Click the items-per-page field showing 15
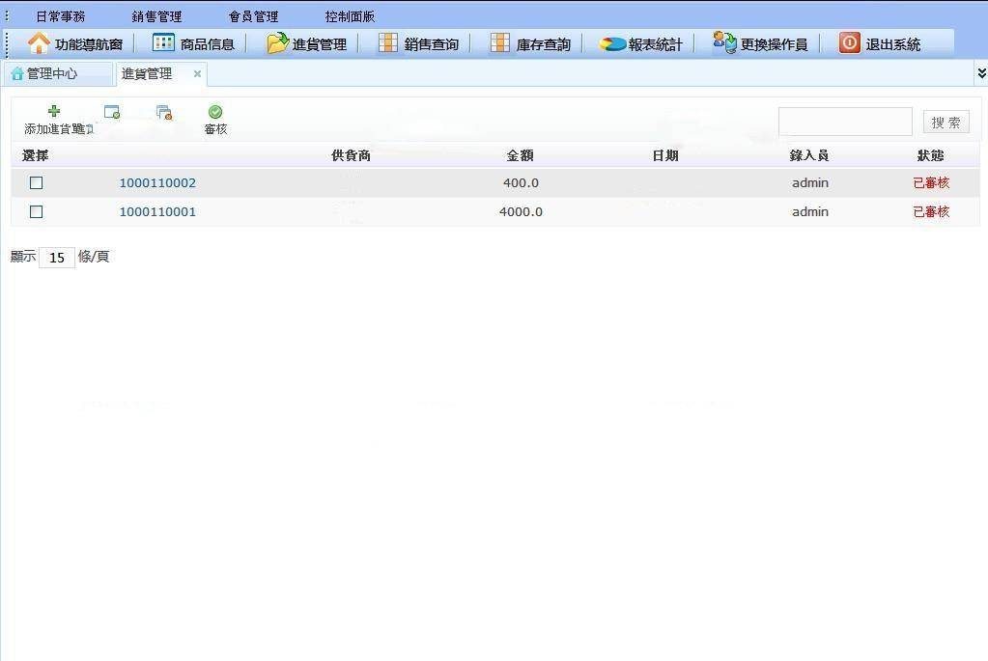 click(x=57, y=258)
